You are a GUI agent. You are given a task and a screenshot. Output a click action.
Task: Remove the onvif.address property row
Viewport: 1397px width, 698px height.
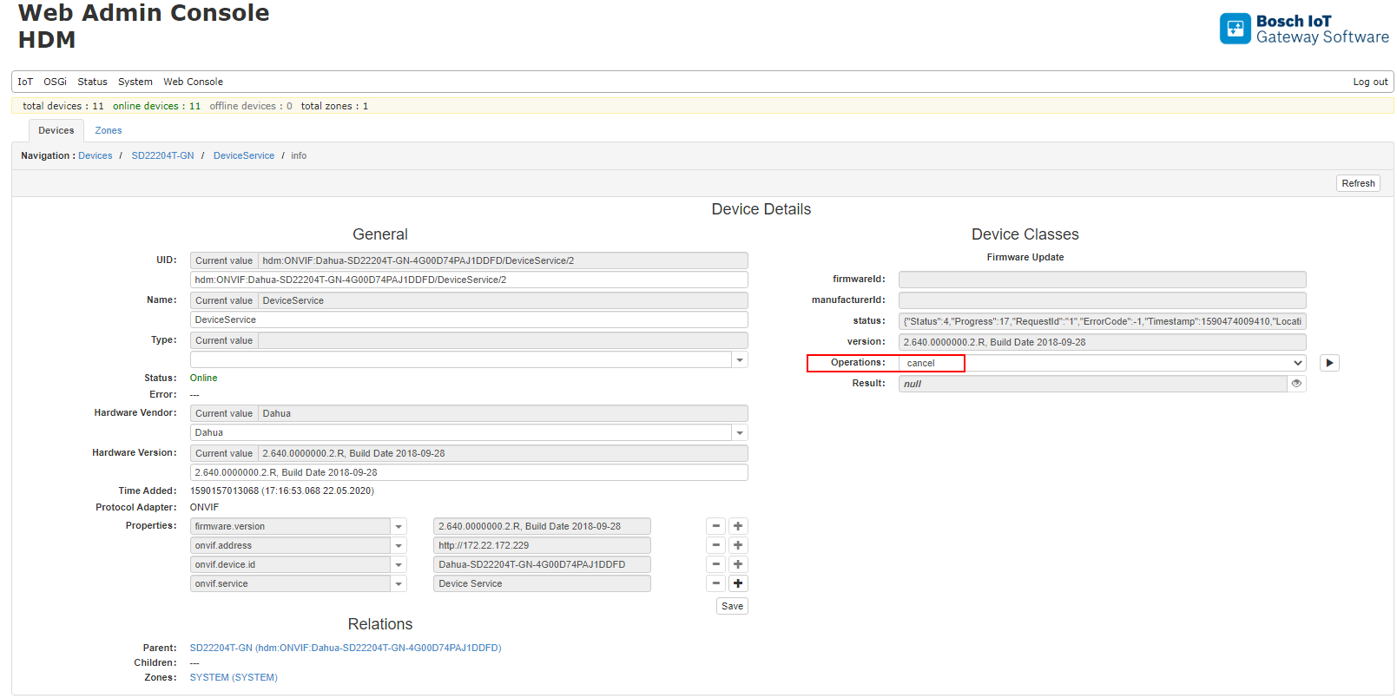pos(716,545)
